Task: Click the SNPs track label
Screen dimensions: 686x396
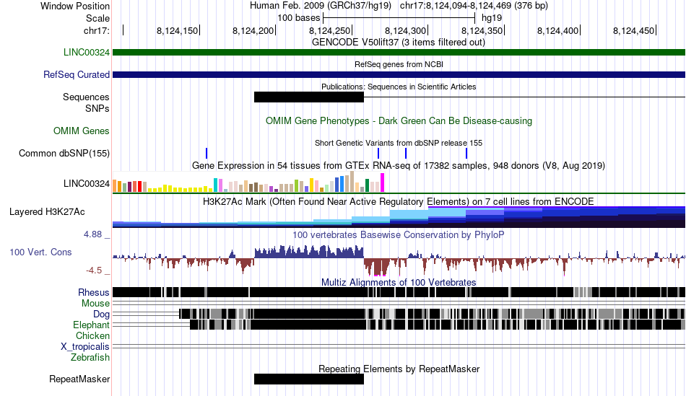Action: click(97, 108)
